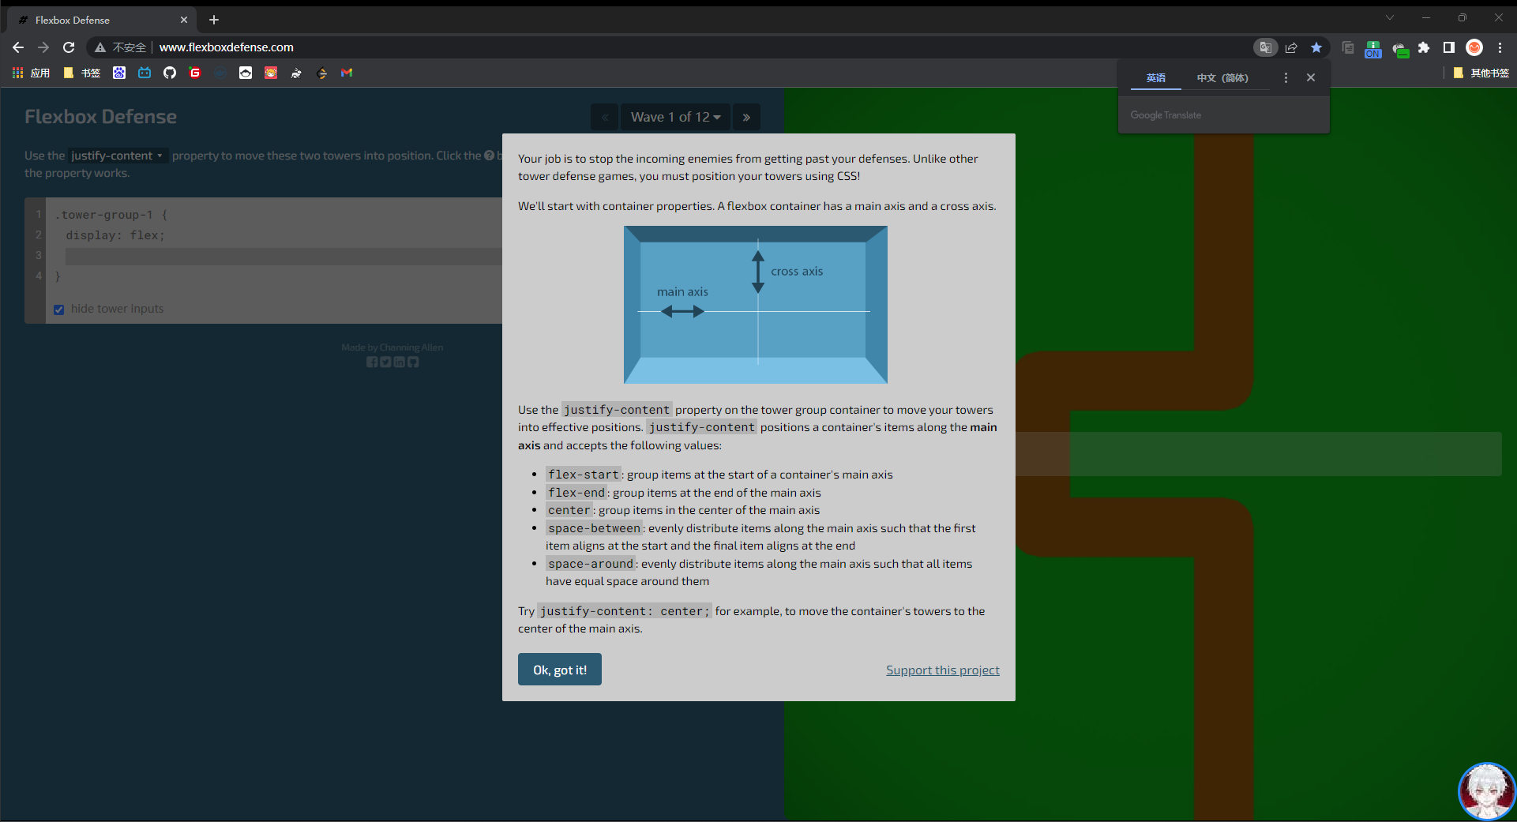Reload the page with the refresh icon
The width and height of the screenshot is (1517, 822).
[x=69, y=47]
